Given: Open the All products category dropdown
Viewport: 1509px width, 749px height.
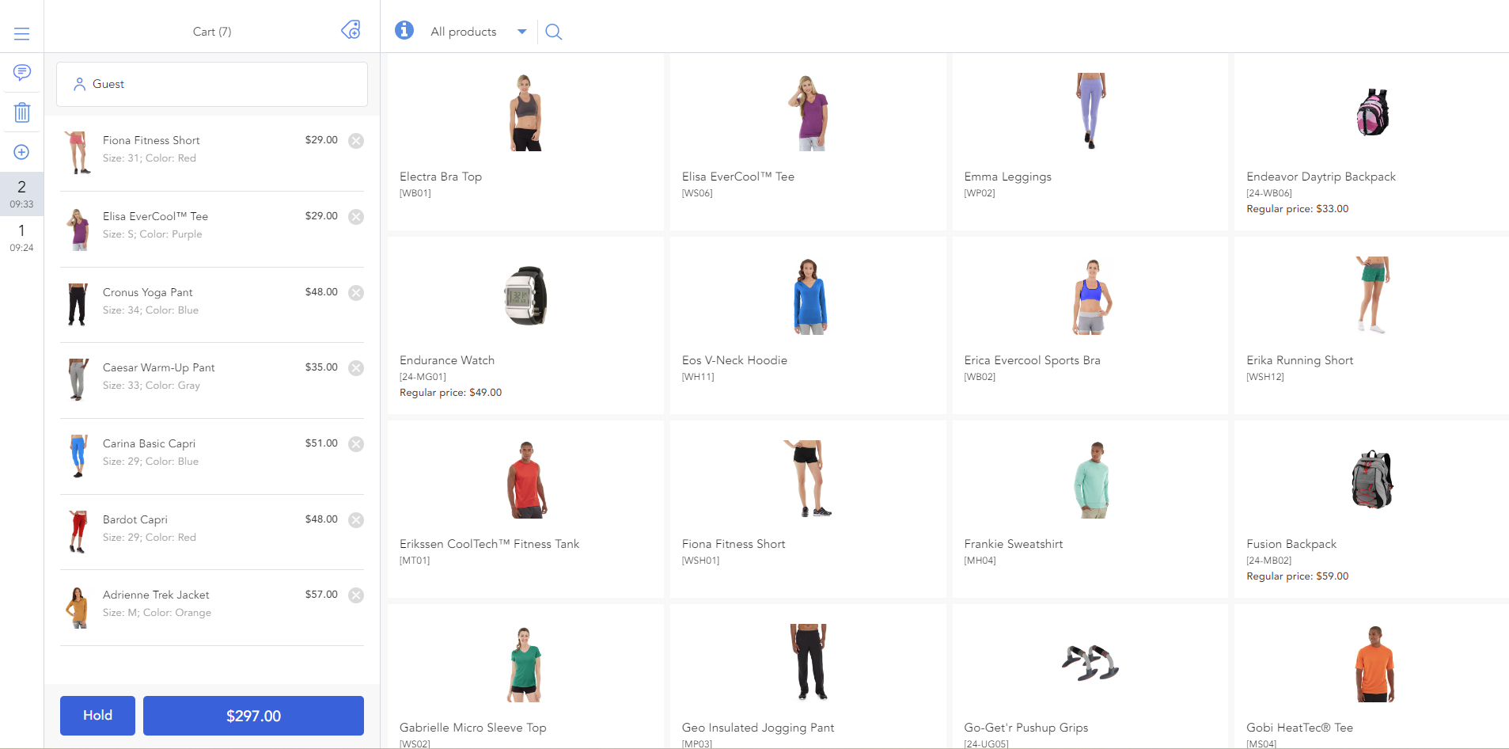Looking at the screenshot, I should click(x=463, y=32).
